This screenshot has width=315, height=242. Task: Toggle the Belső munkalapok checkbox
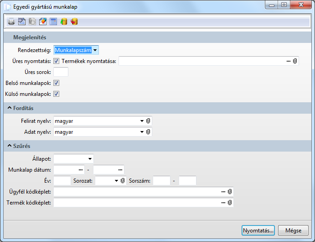point(56,83)
